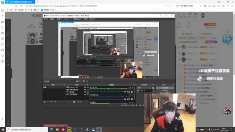The image size is (235, 132).
Task: Open the favorites star in browser sidebar
Action: click(2, 16)
